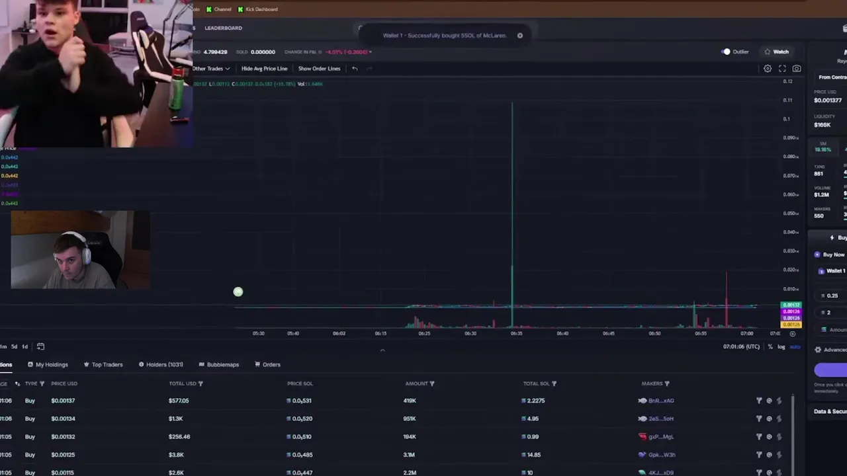Screen dimensions: 847x476
Task: Open chart settings gear icon
Action: 768,69
